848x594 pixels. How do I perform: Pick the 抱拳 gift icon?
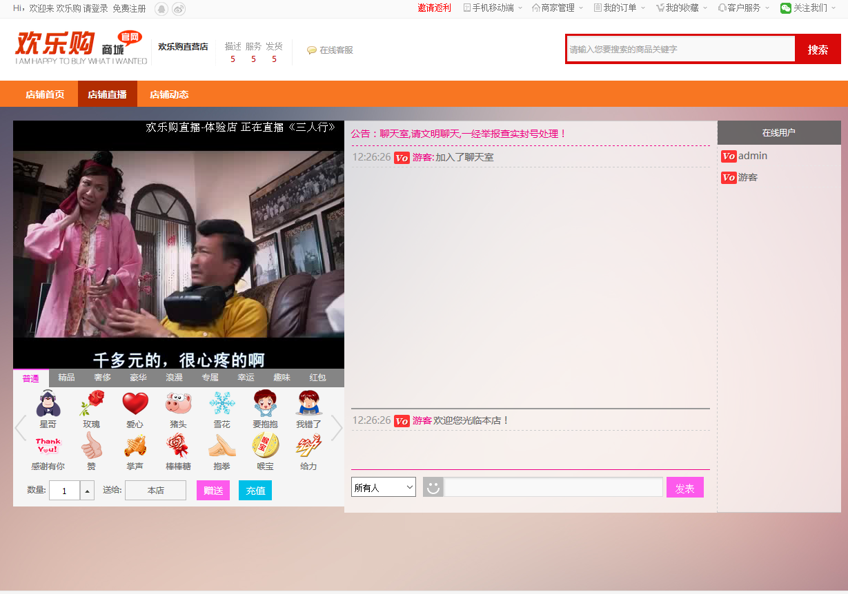point(221,446)
